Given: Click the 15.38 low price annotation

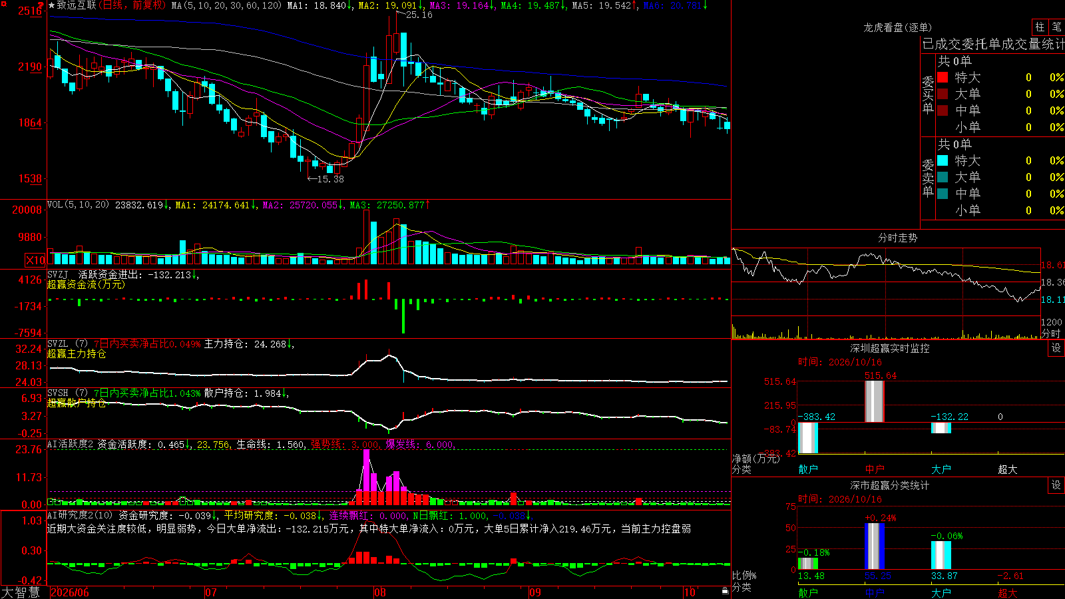Looking at the screenshot, I should pos(330,179).
